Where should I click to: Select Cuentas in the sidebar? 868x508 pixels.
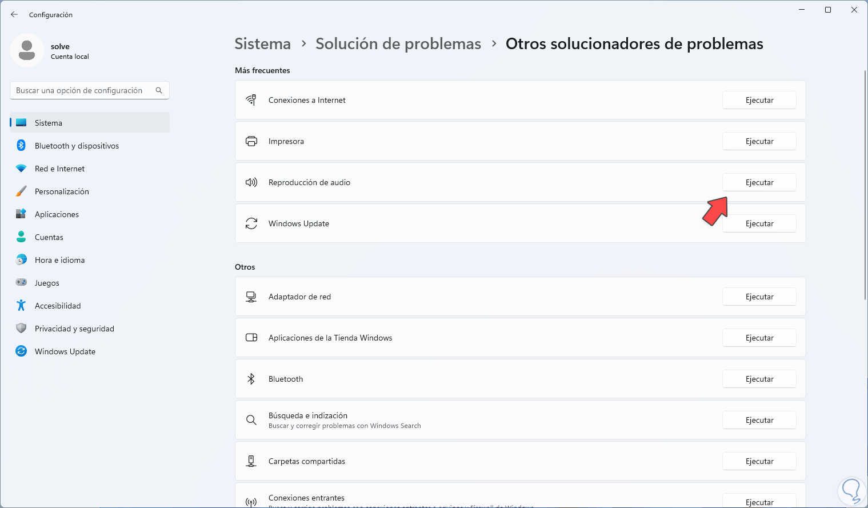tap(49, 237)
